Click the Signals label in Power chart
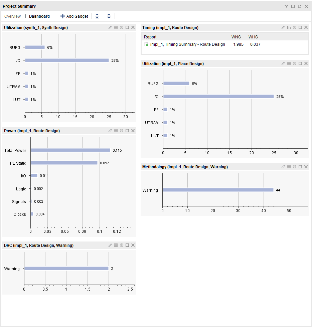Screen dimensions: 313x327 19,202
